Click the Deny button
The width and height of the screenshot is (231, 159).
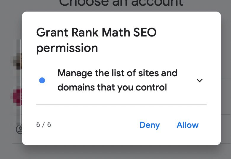150,125
